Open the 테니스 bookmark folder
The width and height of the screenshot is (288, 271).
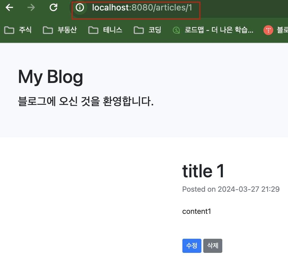pyautogui.click(x=105, y=30)
